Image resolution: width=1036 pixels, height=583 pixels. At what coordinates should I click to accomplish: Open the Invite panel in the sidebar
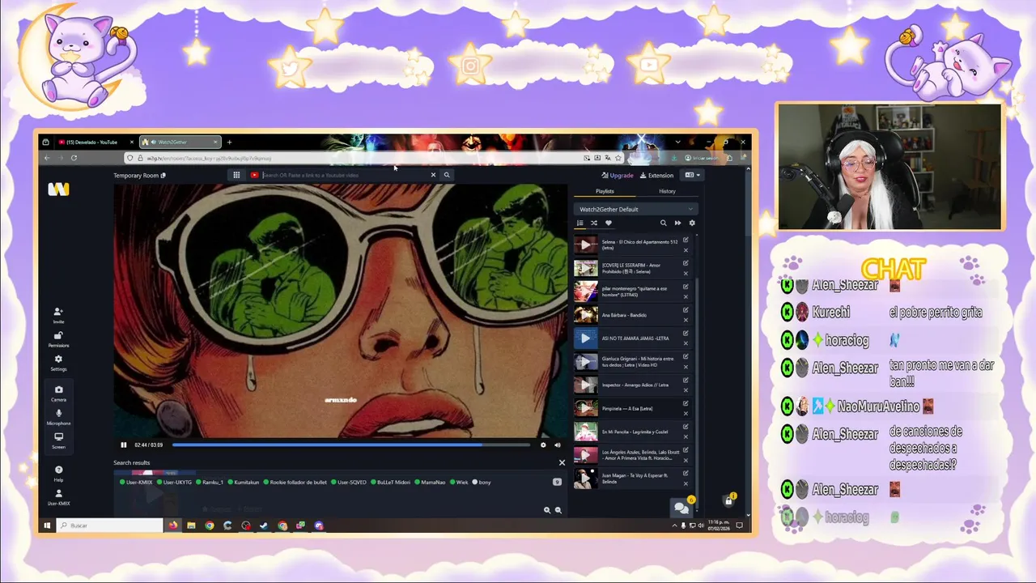point(58,315)
